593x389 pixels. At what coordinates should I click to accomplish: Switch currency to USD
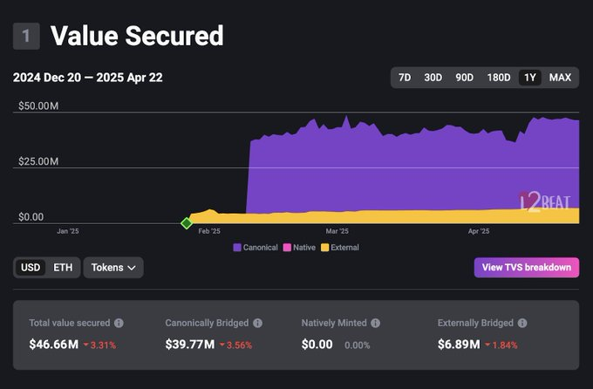(31, 268)
